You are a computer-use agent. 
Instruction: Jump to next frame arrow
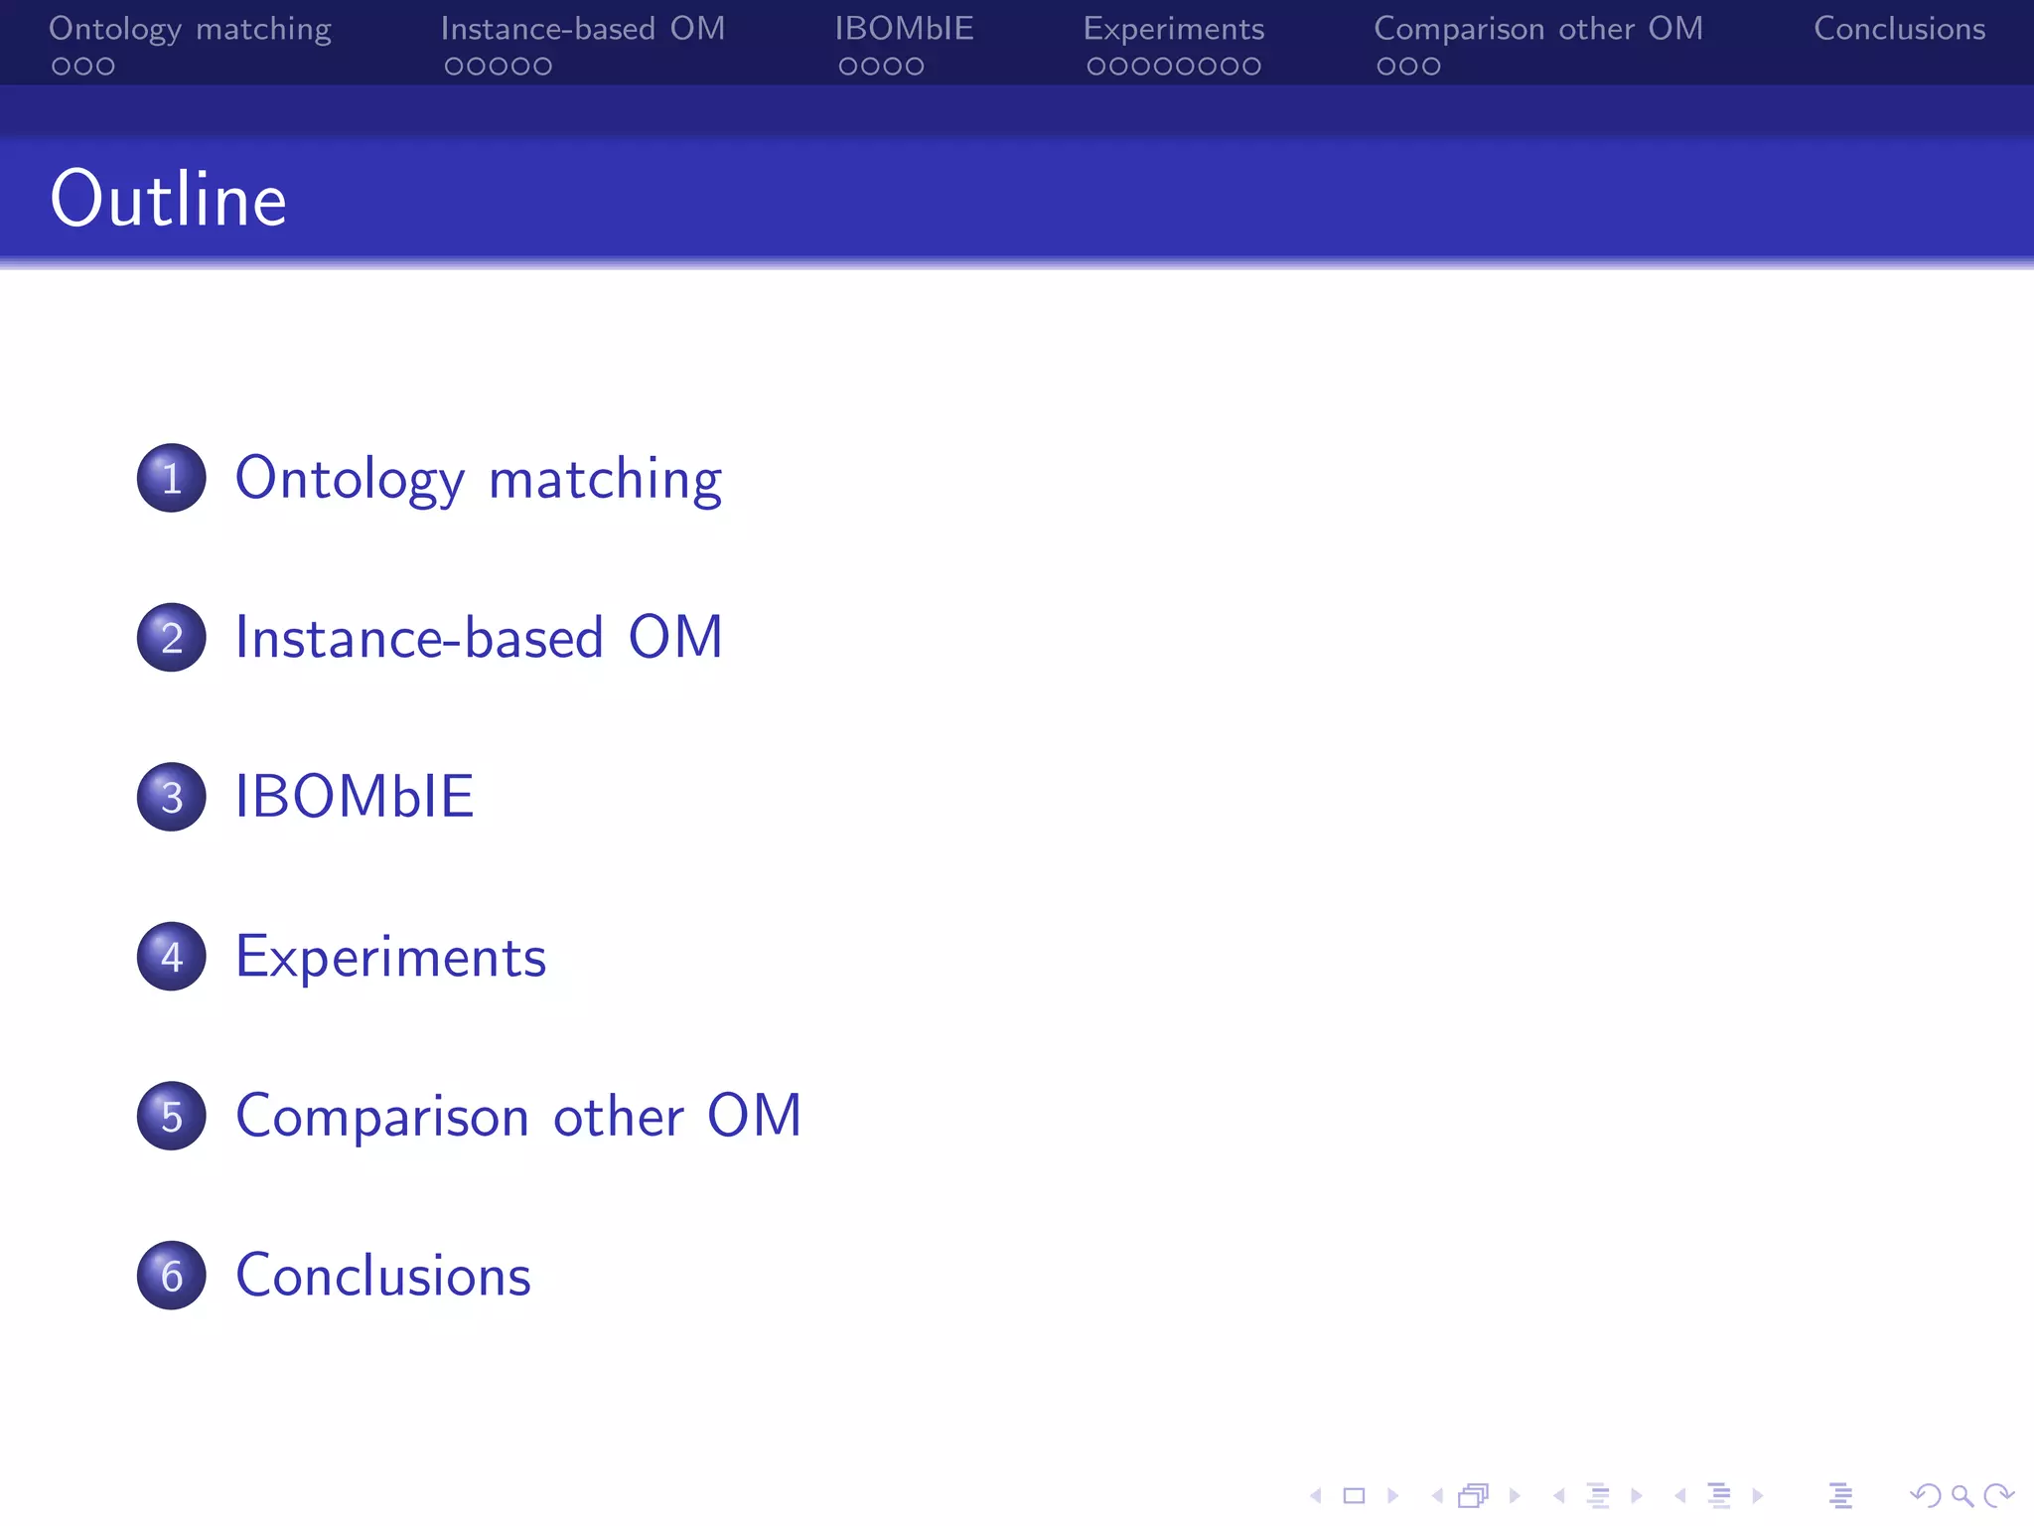pos(1515,1495)
